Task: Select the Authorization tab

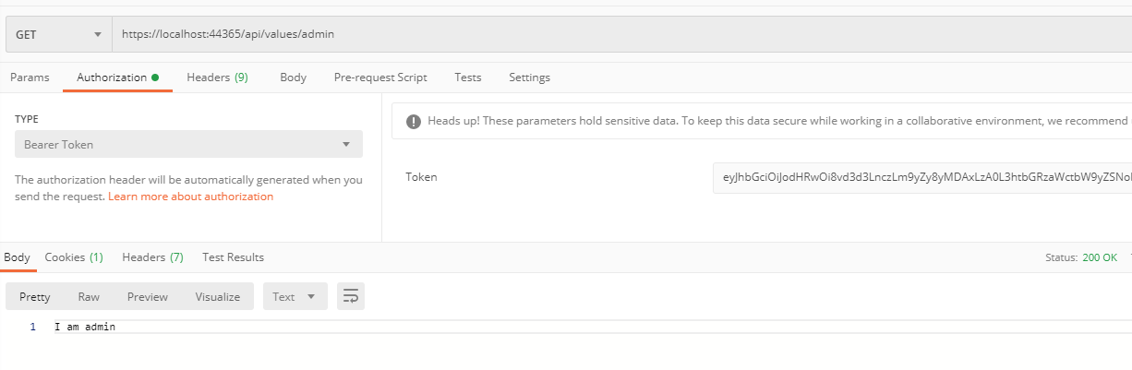Action: [112, 78]
